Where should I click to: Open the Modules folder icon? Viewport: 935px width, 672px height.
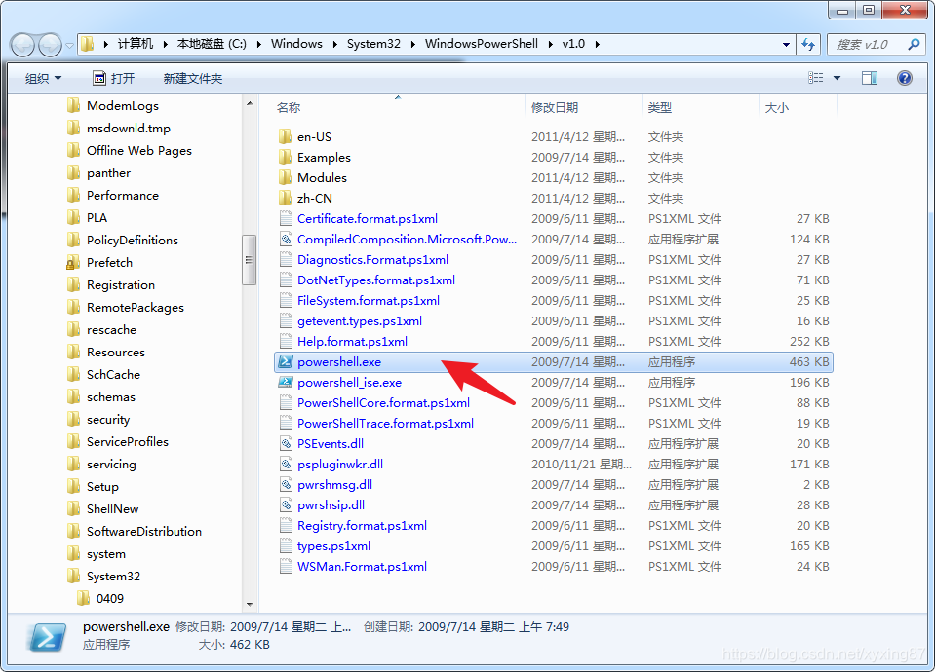pyautogui.click(x=283, y=177)
